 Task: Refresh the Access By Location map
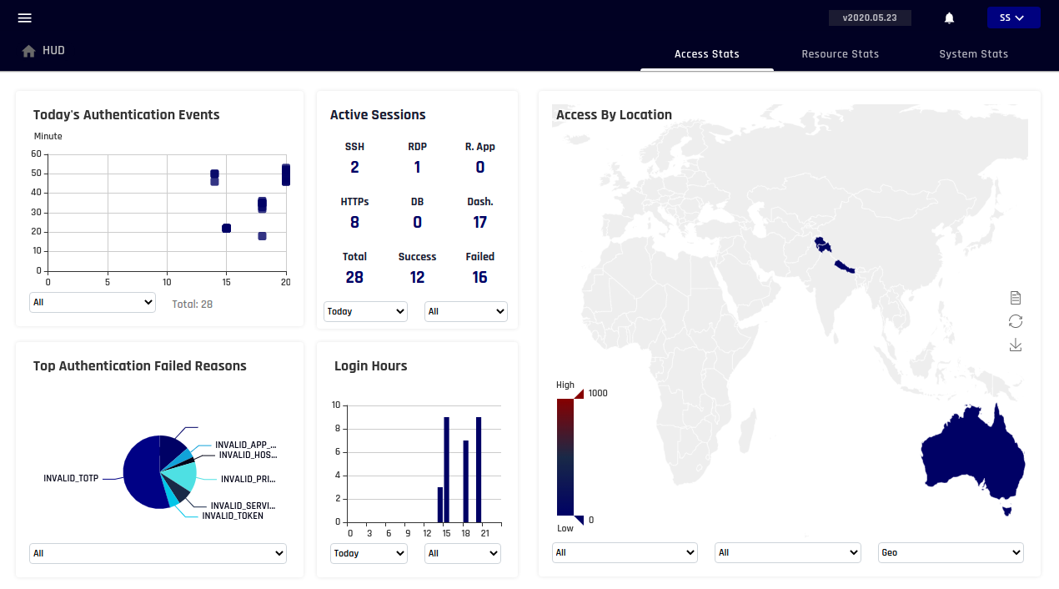tap(1015, 321)
